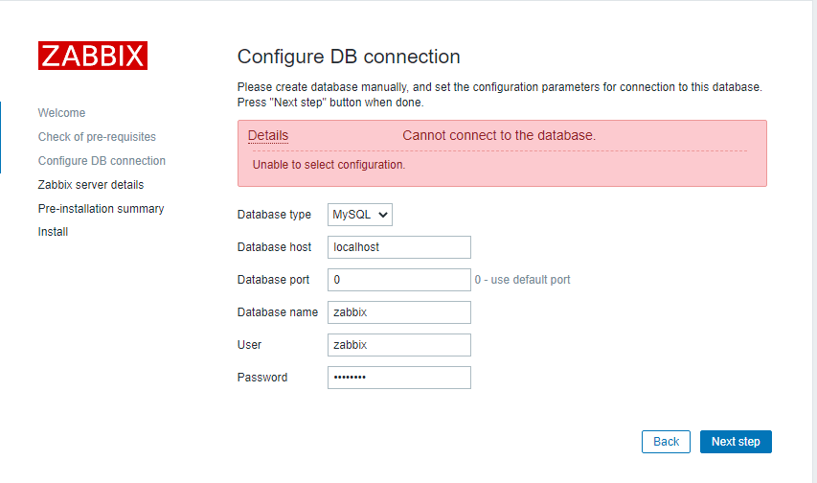The image size is (817, 483).
Task: Select the Install step in sidebar
Action: 53,232
